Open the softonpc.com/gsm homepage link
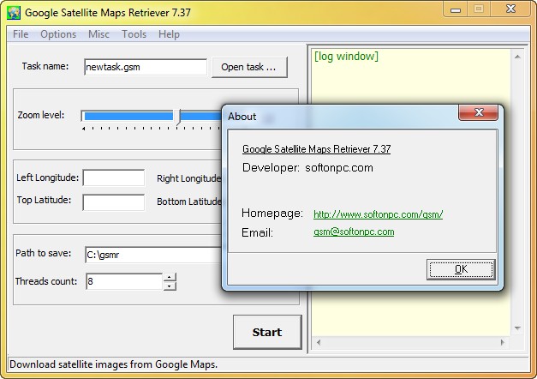 coord(378,214)
